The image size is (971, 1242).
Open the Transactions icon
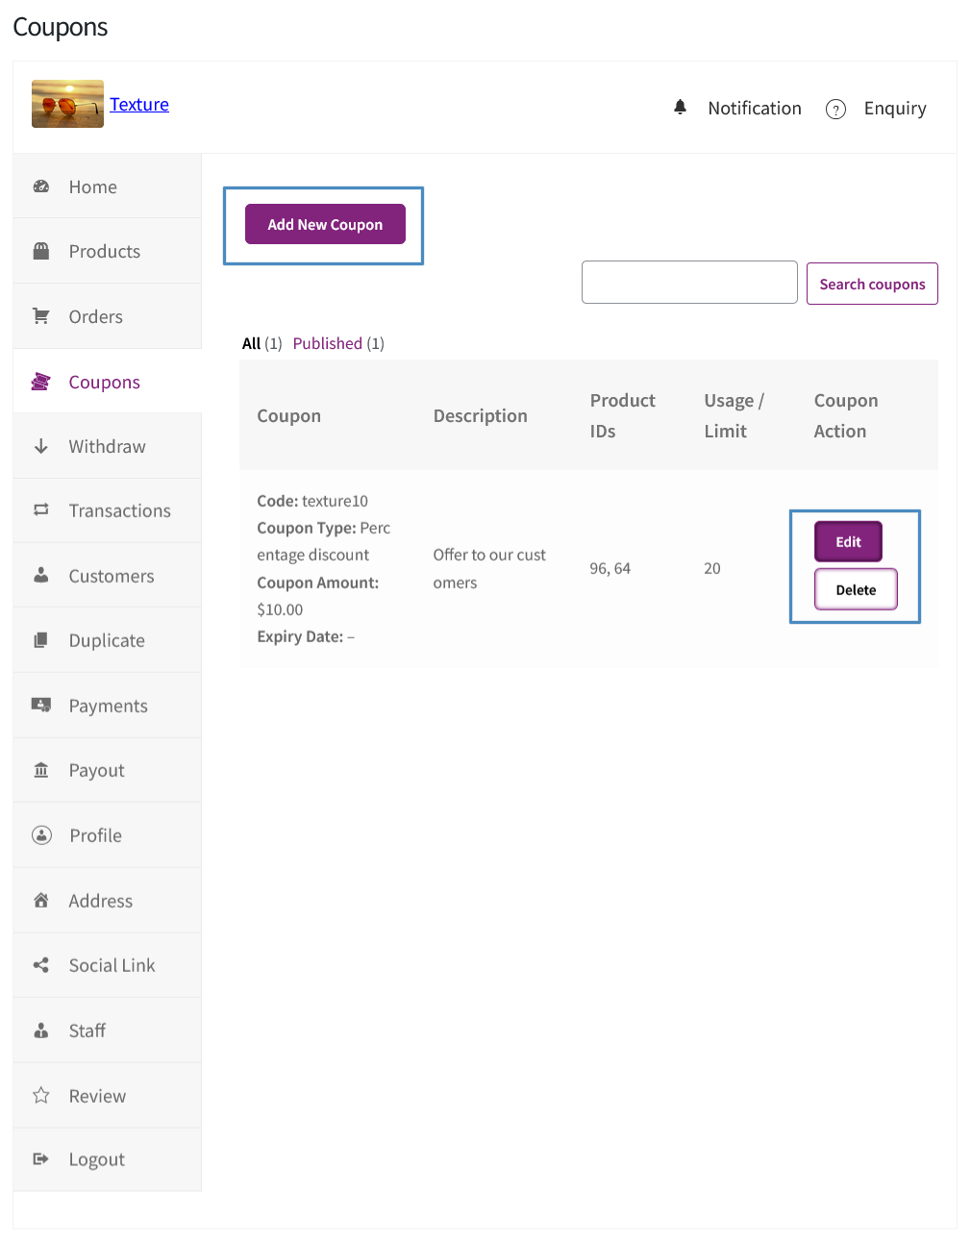[41, 510]
